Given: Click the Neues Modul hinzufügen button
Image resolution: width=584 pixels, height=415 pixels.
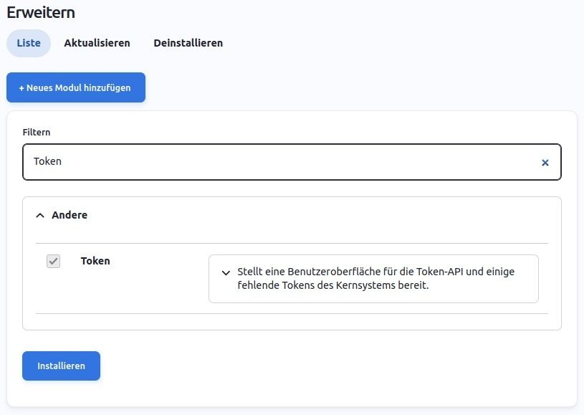Looking at the screenshot, I should tap(75, 87).
